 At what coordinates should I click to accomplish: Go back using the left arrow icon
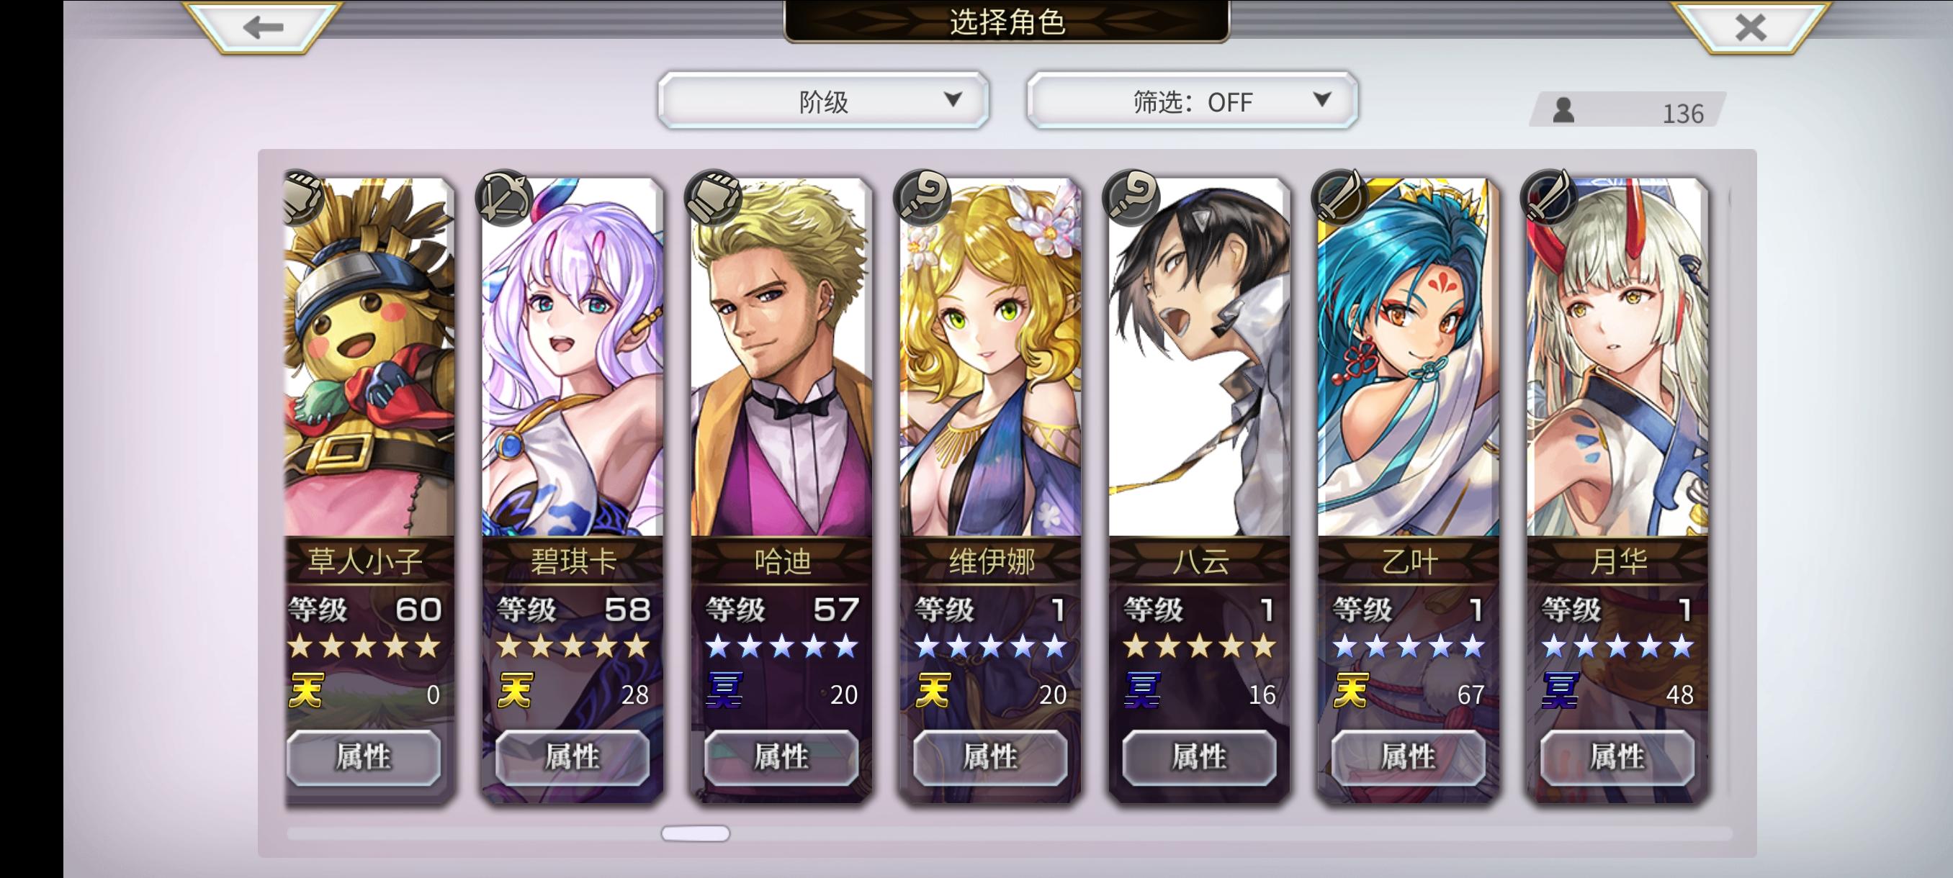click(x=263, y=27)
